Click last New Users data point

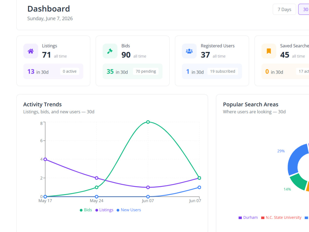[x=199, y=187]
